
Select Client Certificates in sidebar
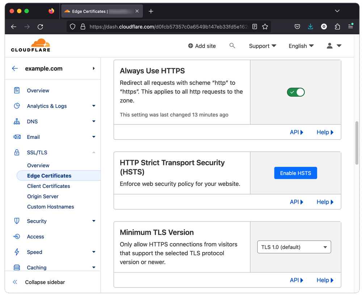point(49,186)
